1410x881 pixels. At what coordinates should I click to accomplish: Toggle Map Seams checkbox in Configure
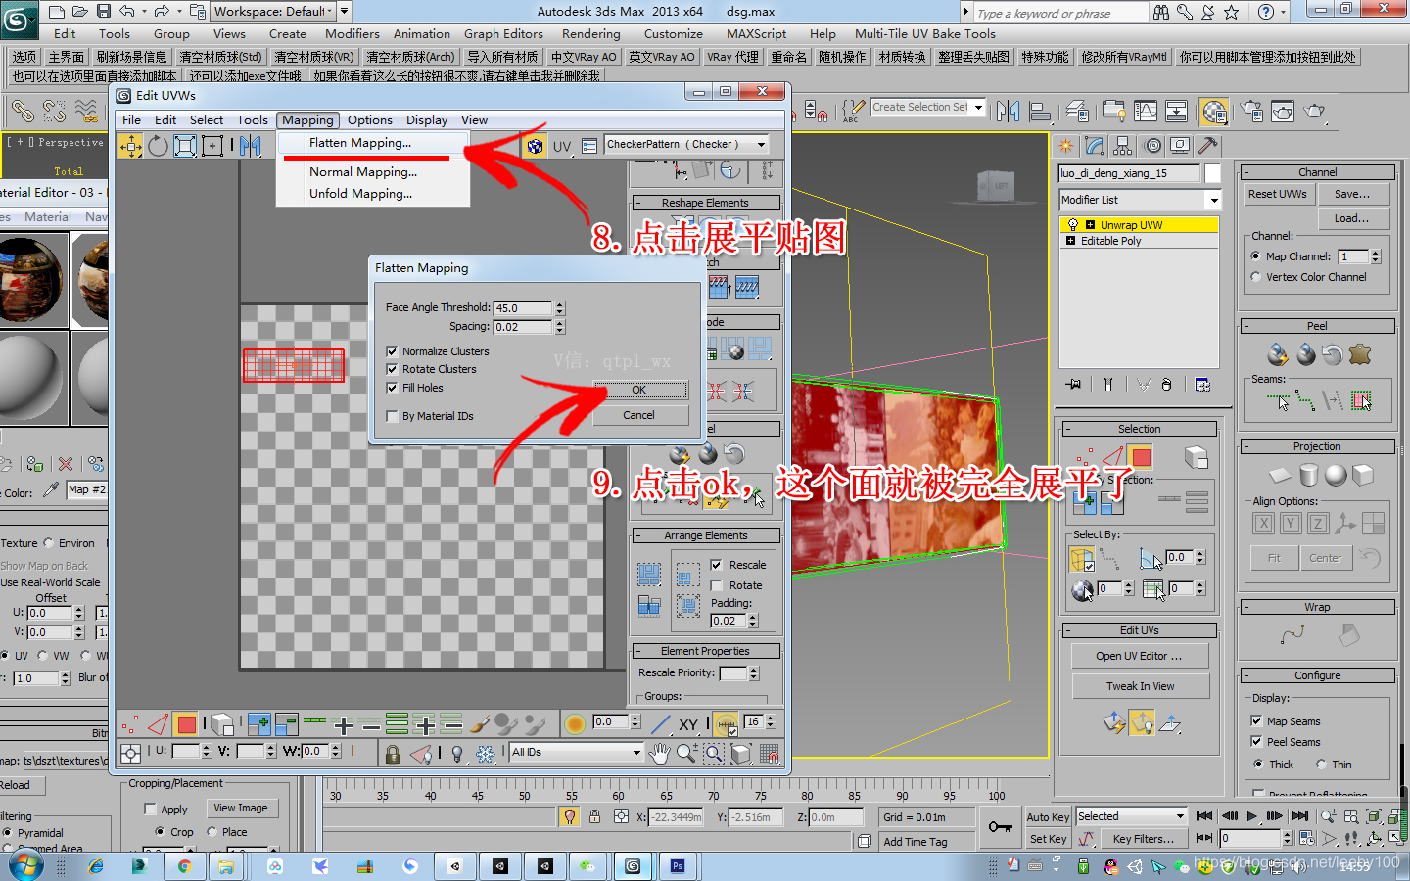click(x=1257, y=721)
